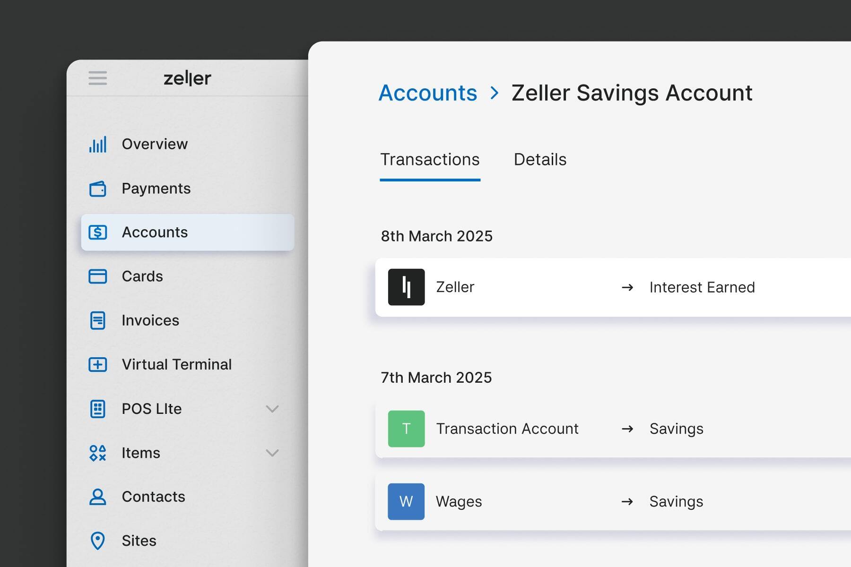
Task: Expand the Items submenu chevron
Action: (x=272, y=453)
